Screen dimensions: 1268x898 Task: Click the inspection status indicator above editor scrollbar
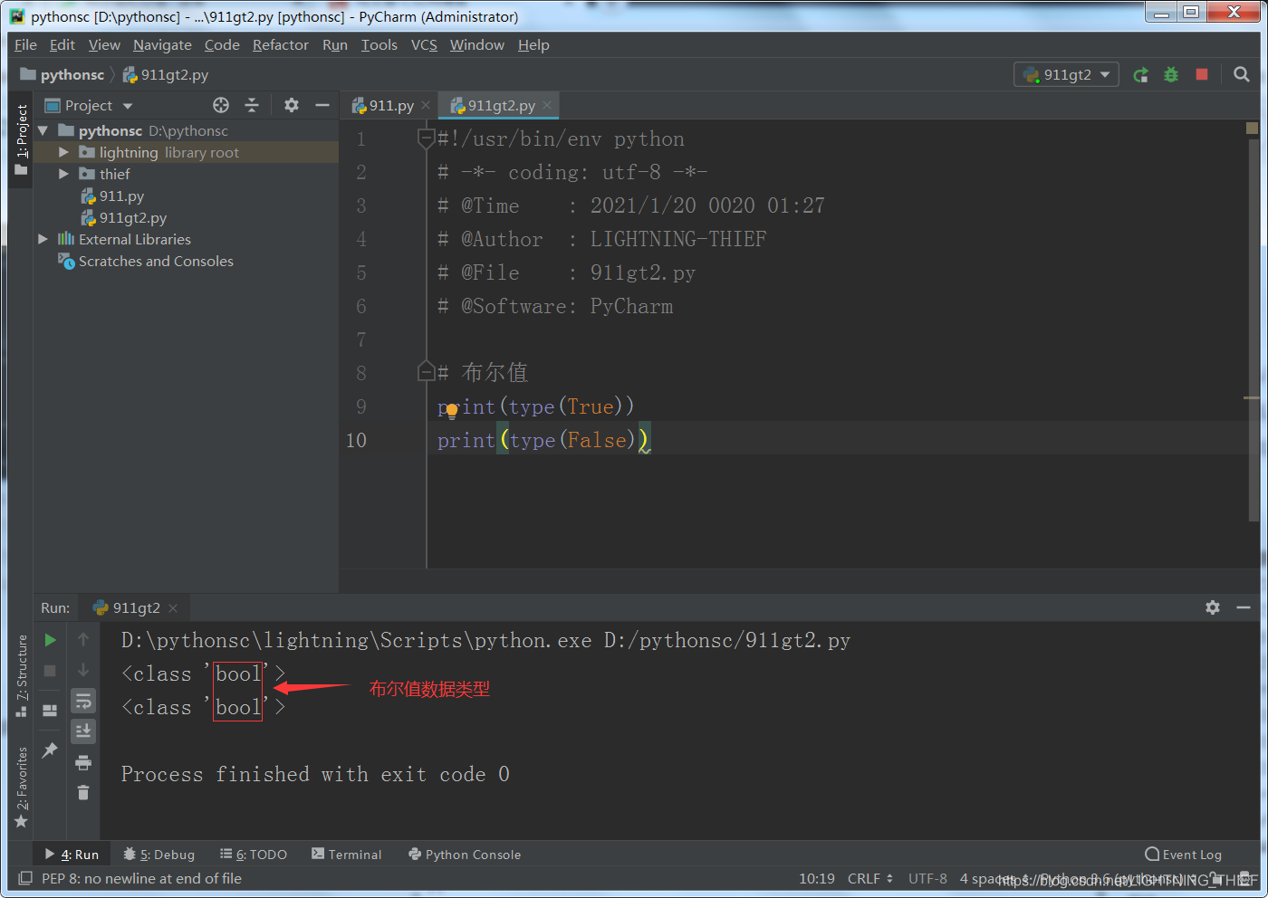(x=1252, y=129)
